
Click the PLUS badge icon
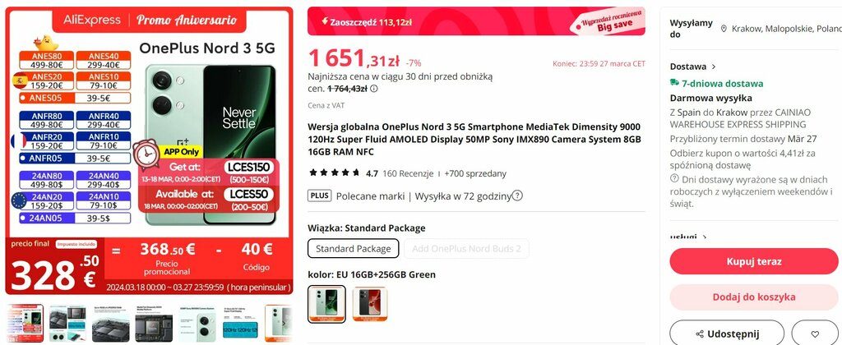(320, 195)
